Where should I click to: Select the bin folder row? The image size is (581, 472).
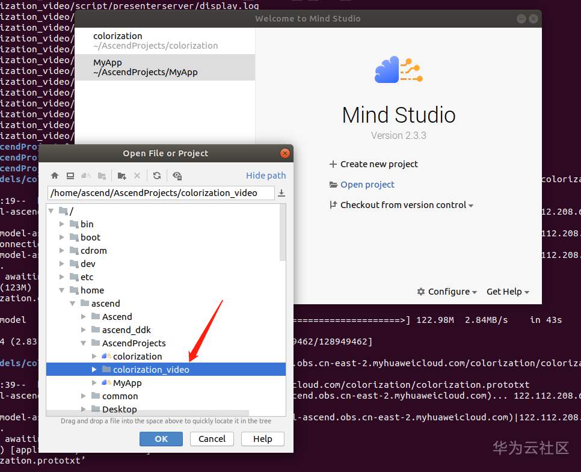(x=165, y=224)
